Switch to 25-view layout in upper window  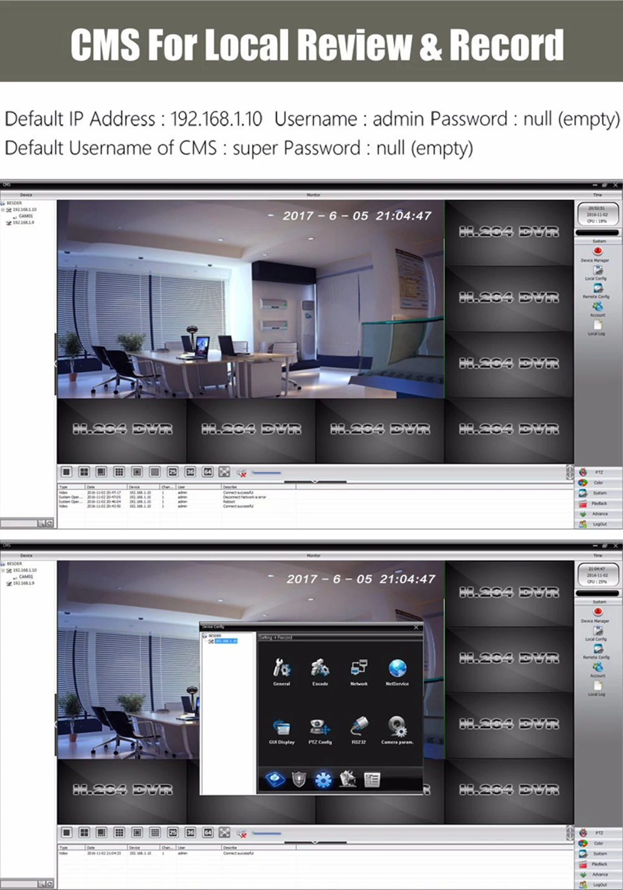point(173,472)
